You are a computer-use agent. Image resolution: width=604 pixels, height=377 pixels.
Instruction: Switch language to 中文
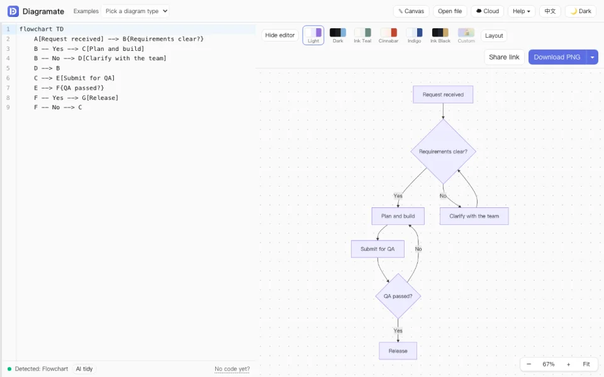click(x=550, y=11)
